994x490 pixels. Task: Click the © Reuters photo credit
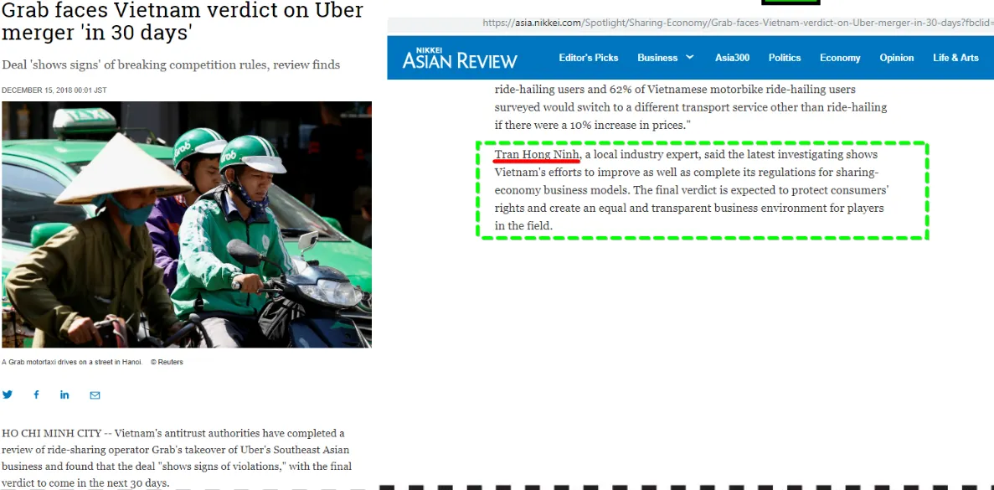pos(167,362)
